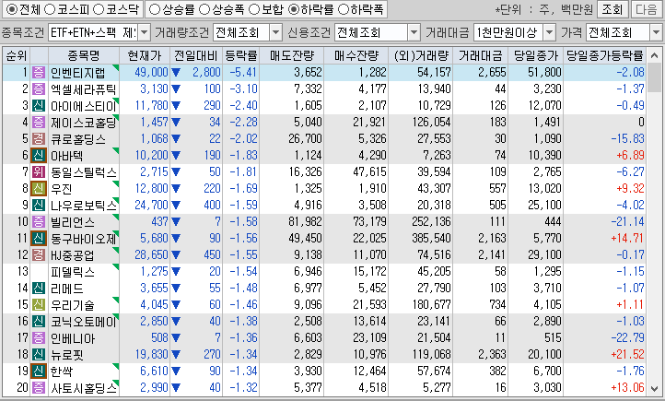This screenshot has height=401, width=665.
Task: Click 증 badge icon for 엑셀세라퓨틱
Action: coord(39,88)
